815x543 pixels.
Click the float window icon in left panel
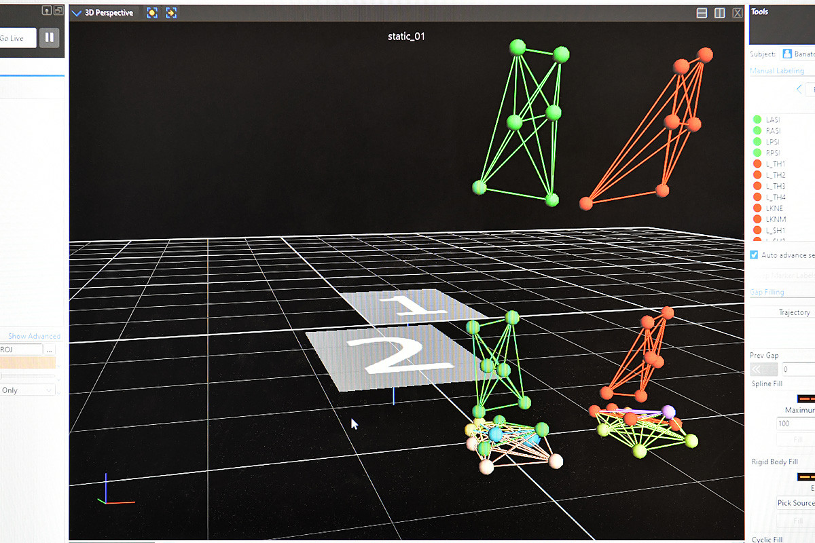point(58,10)
